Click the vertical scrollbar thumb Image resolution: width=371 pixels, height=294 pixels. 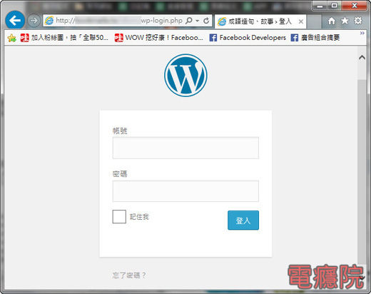pos(362,172)
